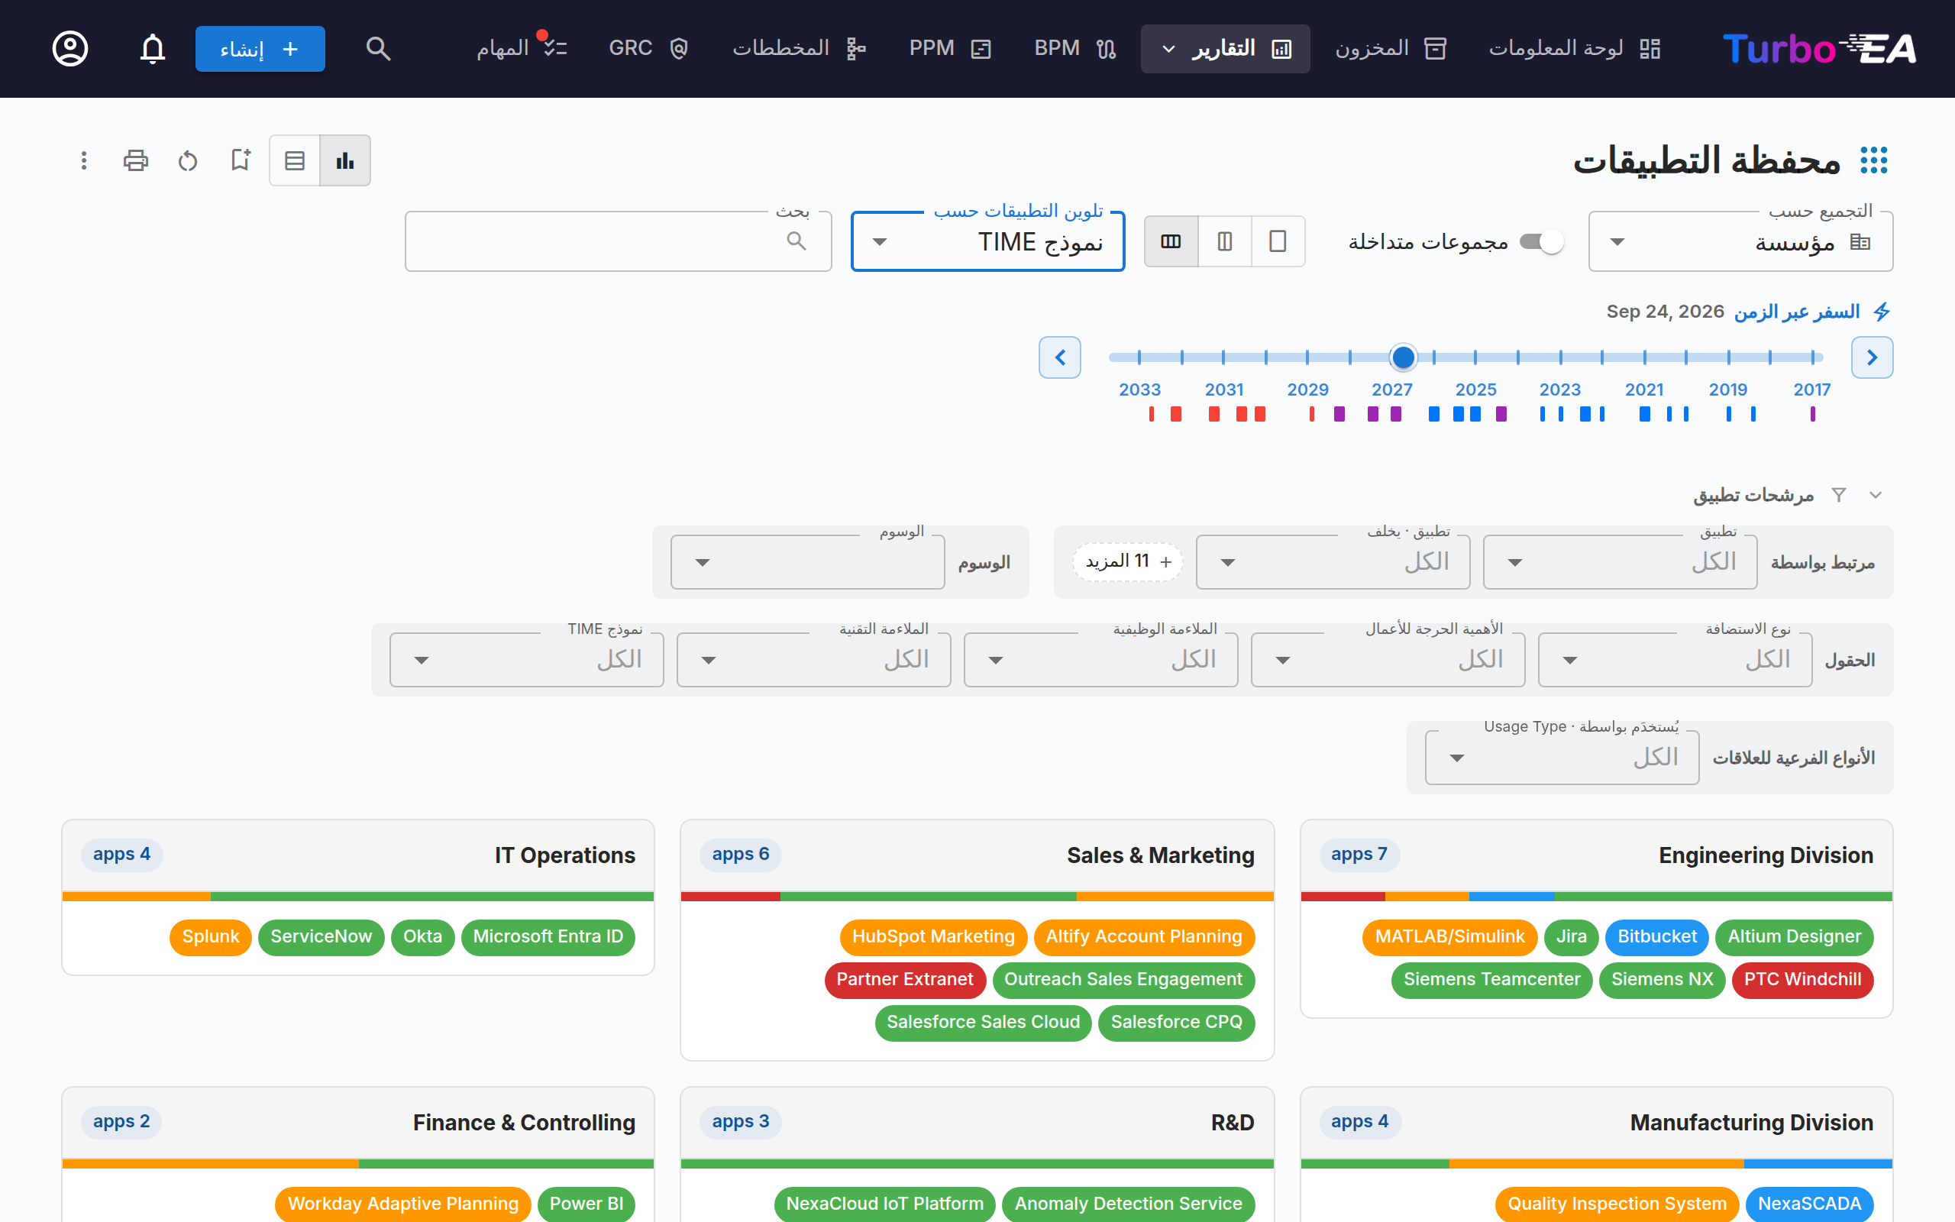The height and width of the screenshot is (1222, 1955).
Task: Move timeline to later years with the left-pointing arrow
Action: [x=1060, y=357]
